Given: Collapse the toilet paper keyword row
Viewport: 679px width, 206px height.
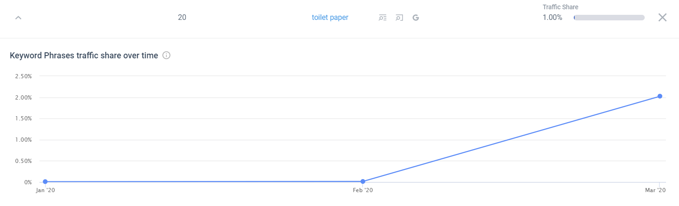Looking at the screenshot, I should 18,18.
